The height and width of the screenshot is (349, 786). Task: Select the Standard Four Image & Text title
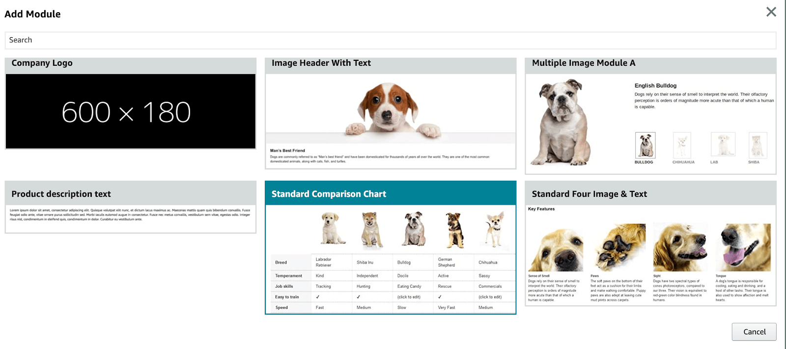pos(589,194)
